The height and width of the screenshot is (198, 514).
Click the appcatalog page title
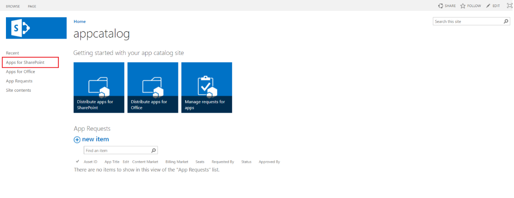pos(102,34)
